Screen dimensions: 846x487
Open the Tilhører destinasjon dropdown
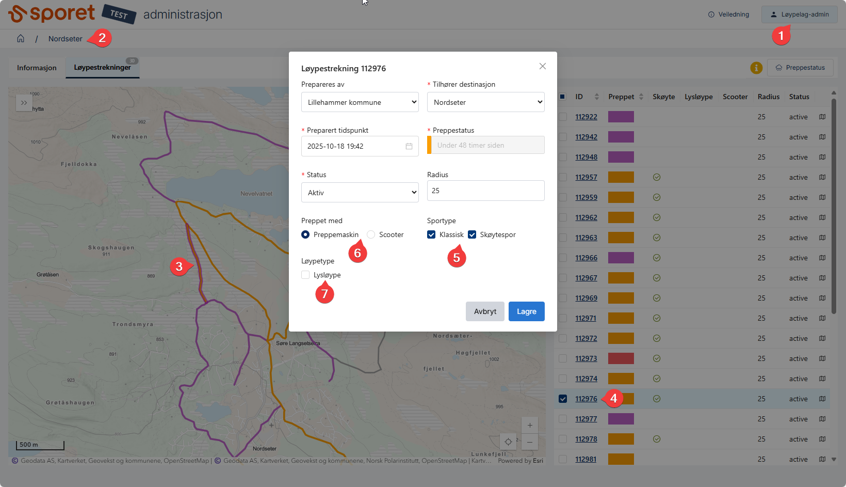(485, 102)
